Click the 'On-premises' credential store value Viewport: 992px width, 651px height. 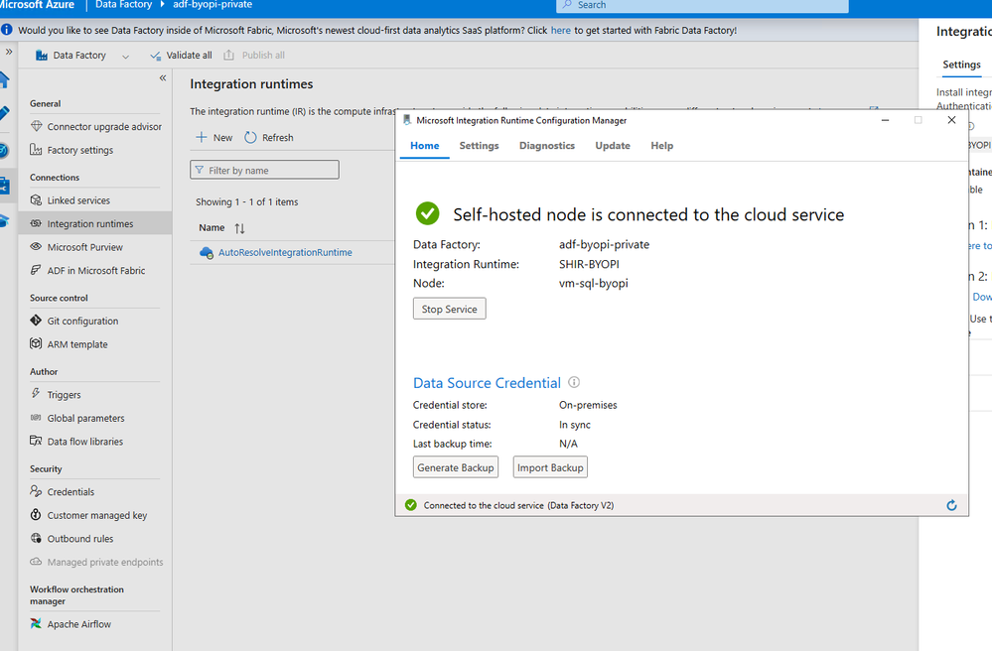(x=588, y=405)
